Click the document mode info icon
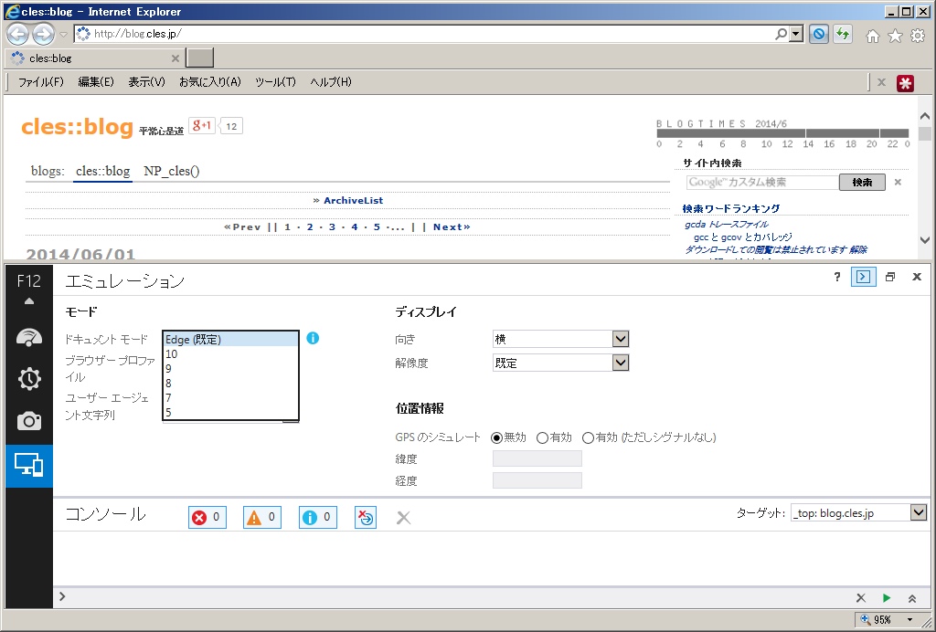Image resolution: width=936 pixels, height=632 pixels. tap(313, 339)
